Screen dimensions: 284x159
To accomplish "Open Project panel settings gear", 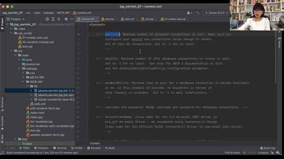I will [66, 19].
